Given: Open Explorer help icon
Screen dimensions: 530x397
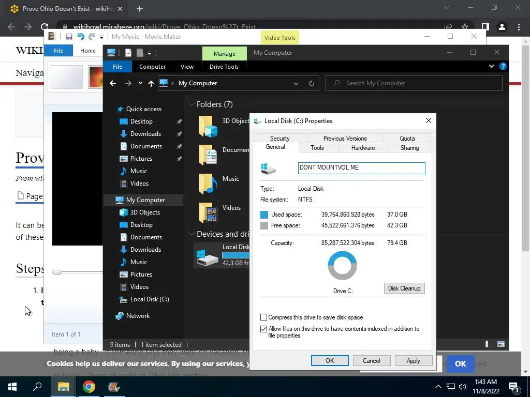Looking at the screenshot, I should coord(503,66).
